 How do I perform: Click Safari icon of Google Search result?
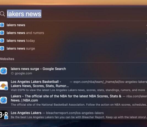pyautogui.click(x=4, y=71)
